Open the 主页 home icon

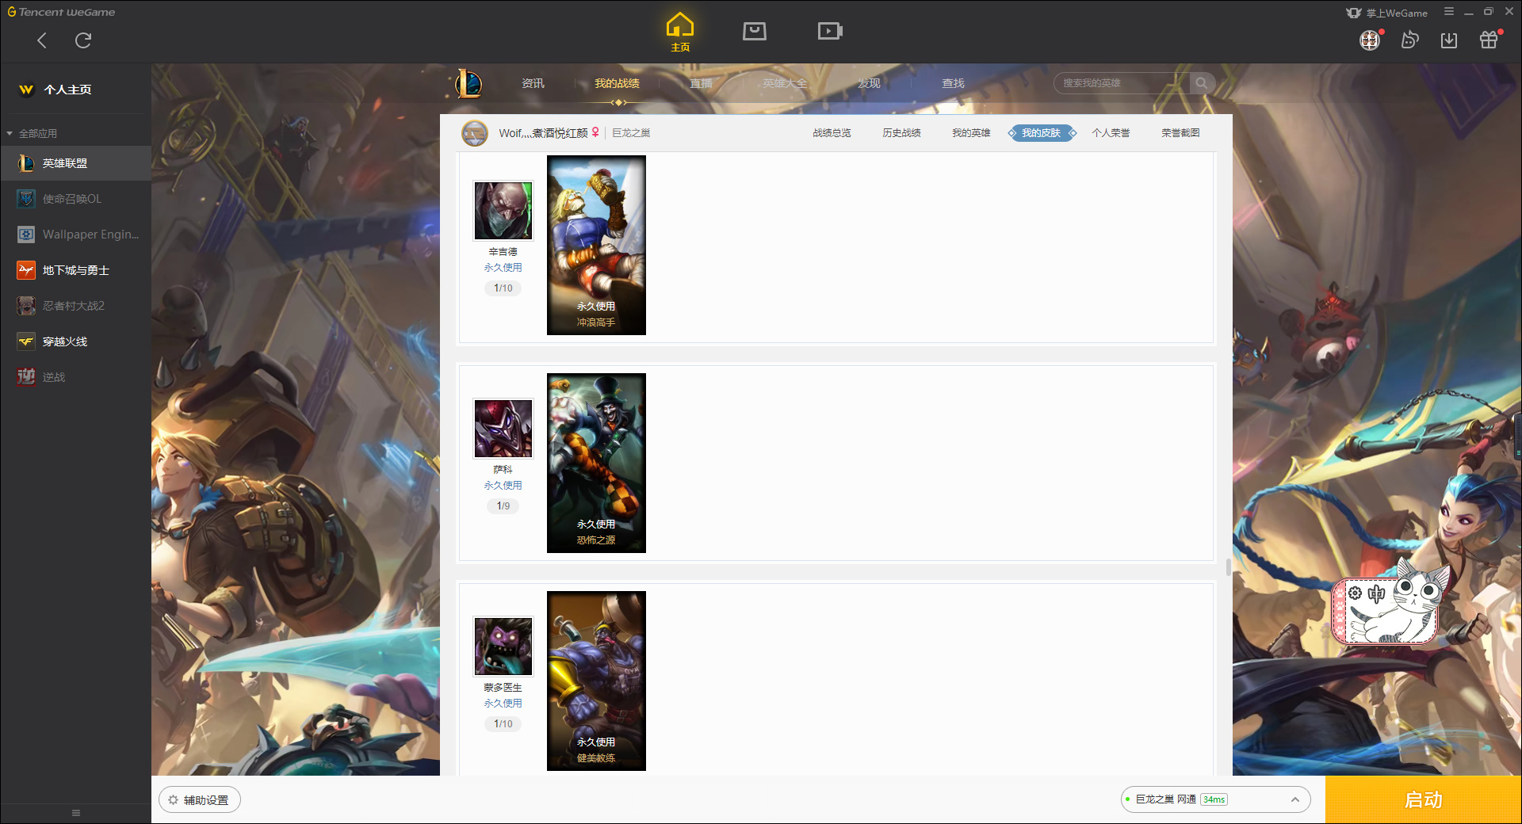(680, 32)
